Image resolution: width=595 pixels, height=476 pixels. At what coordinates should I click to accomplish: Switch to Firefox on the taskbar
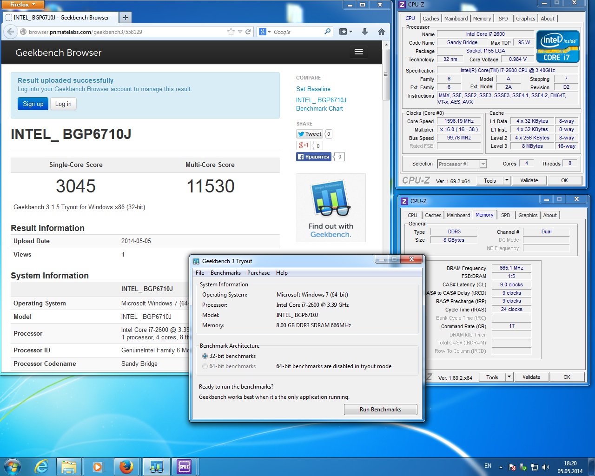(126, 467)
